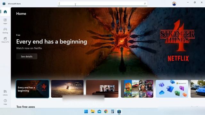The width and height of the screenshot is (205, 115).
Task: Open Help in the sidebar
Action: click(x=5, y=102)
